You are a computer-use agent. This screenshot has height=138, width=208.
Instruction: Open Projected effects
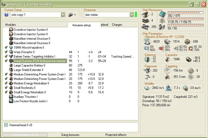(116, 135)
